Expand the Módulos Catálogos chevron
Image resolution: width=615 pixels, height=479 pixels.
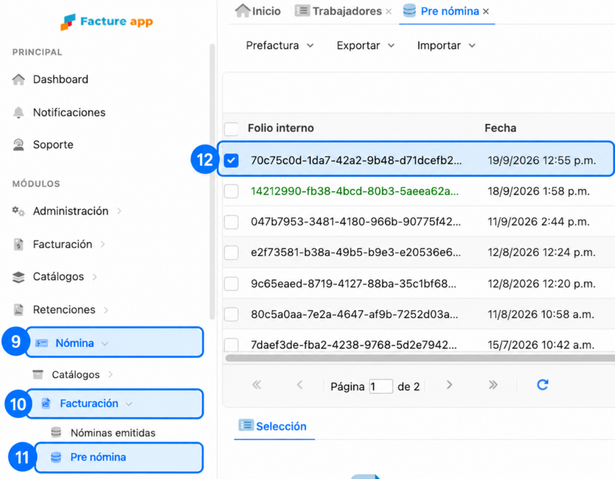pyautogui.click(x=94, y=277)
